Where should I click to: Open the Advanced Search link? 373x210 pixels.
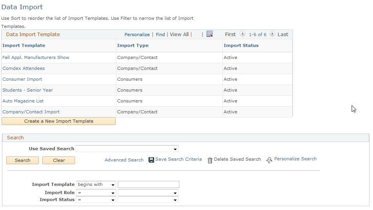point(124,160)
